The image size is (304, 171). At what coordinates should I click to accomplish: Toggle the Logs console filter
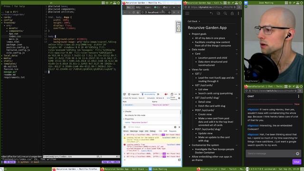141,131
